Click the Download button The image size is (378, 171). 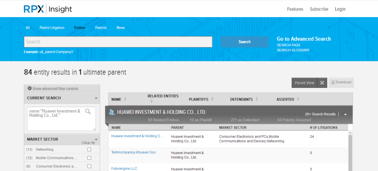tap(341, 82)
